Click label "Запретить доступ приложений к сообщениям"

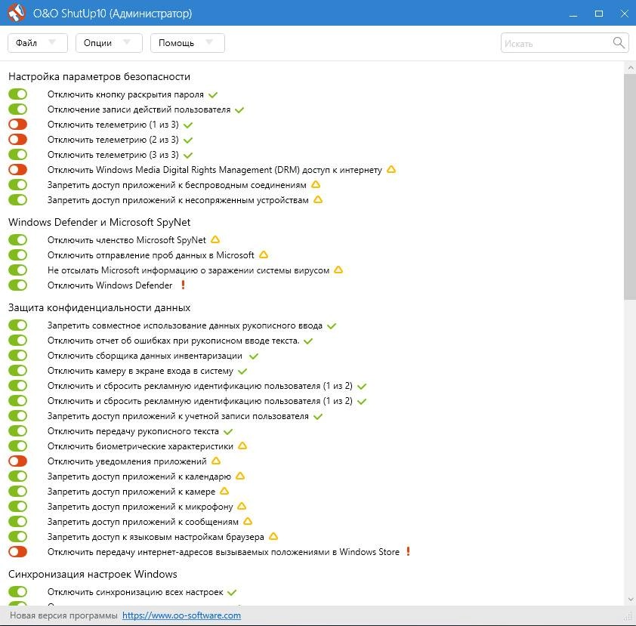click(x=143, y=521)
